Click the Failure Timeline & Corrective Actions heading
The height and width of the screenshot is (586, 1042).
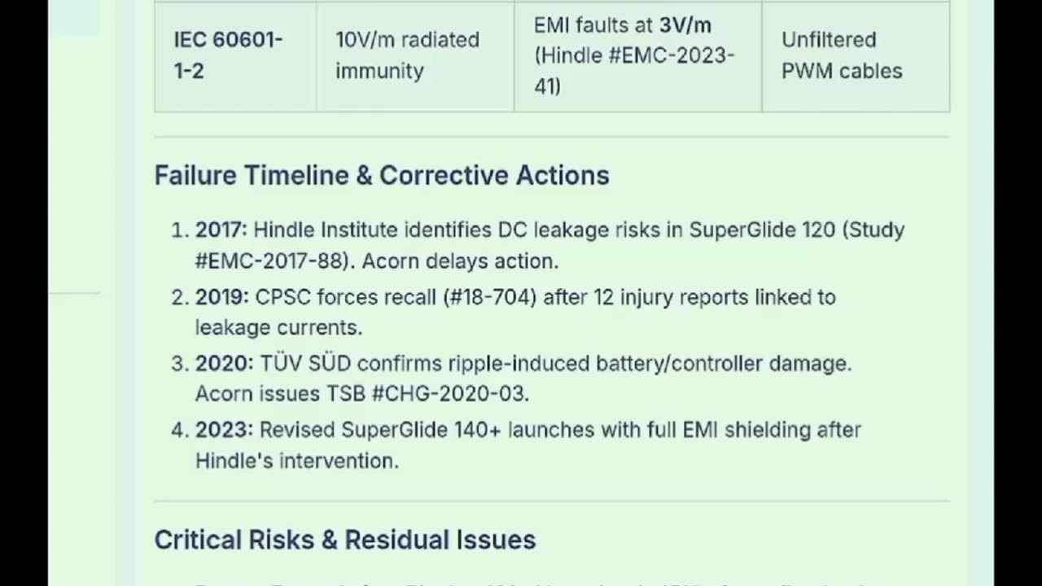coord(382,176)
